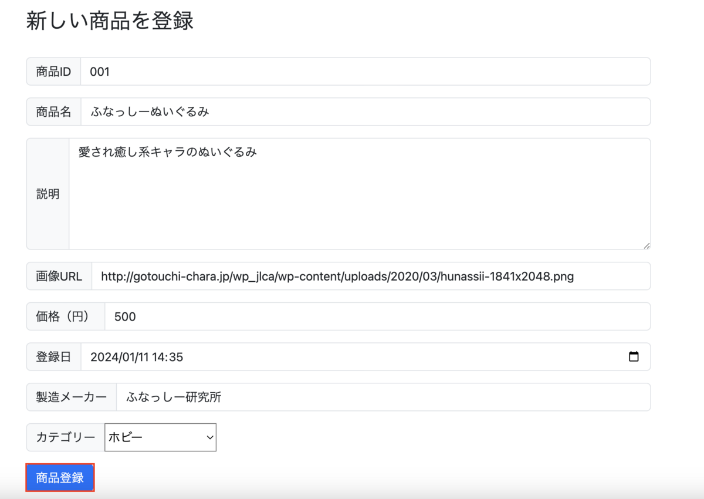
Task: Click the highlighted blue 商品登録 button
Action: tap(59, 477)
